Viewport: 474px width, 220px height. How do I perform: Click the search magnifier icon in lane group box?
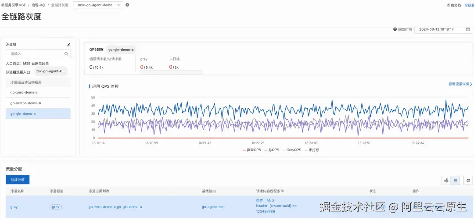coord(66,54)
